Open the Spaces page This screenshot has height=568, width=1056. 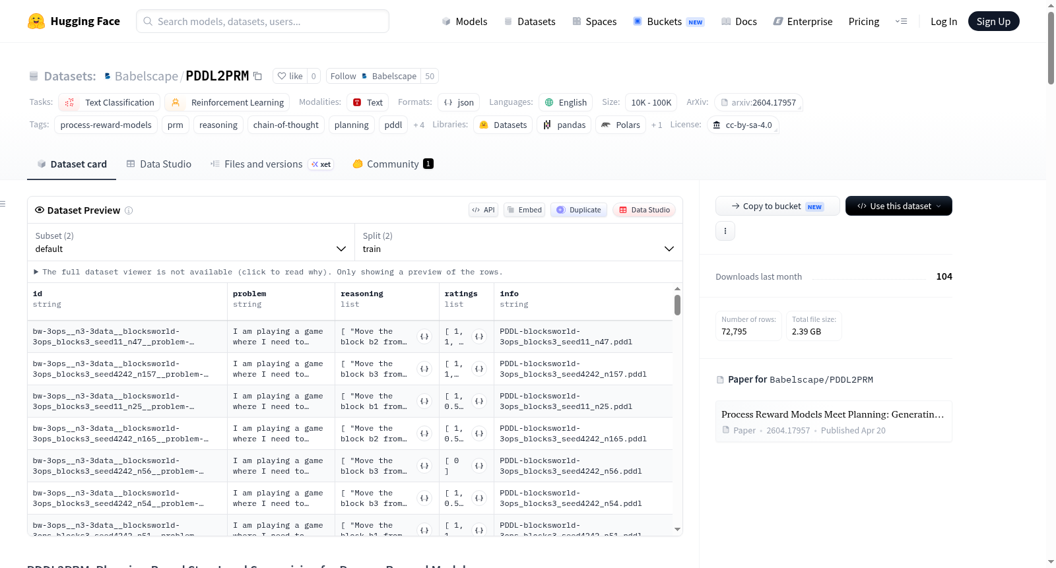(594, 21)
